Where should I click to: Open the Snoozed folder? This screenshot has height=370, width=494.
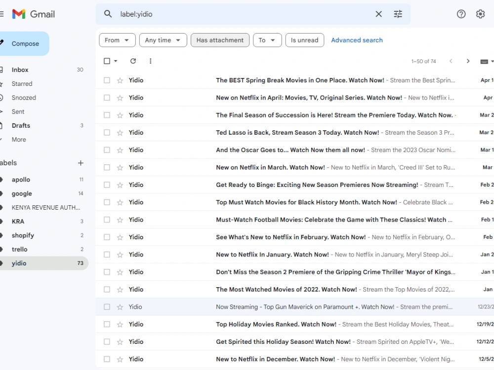click(x=24, y=98)
